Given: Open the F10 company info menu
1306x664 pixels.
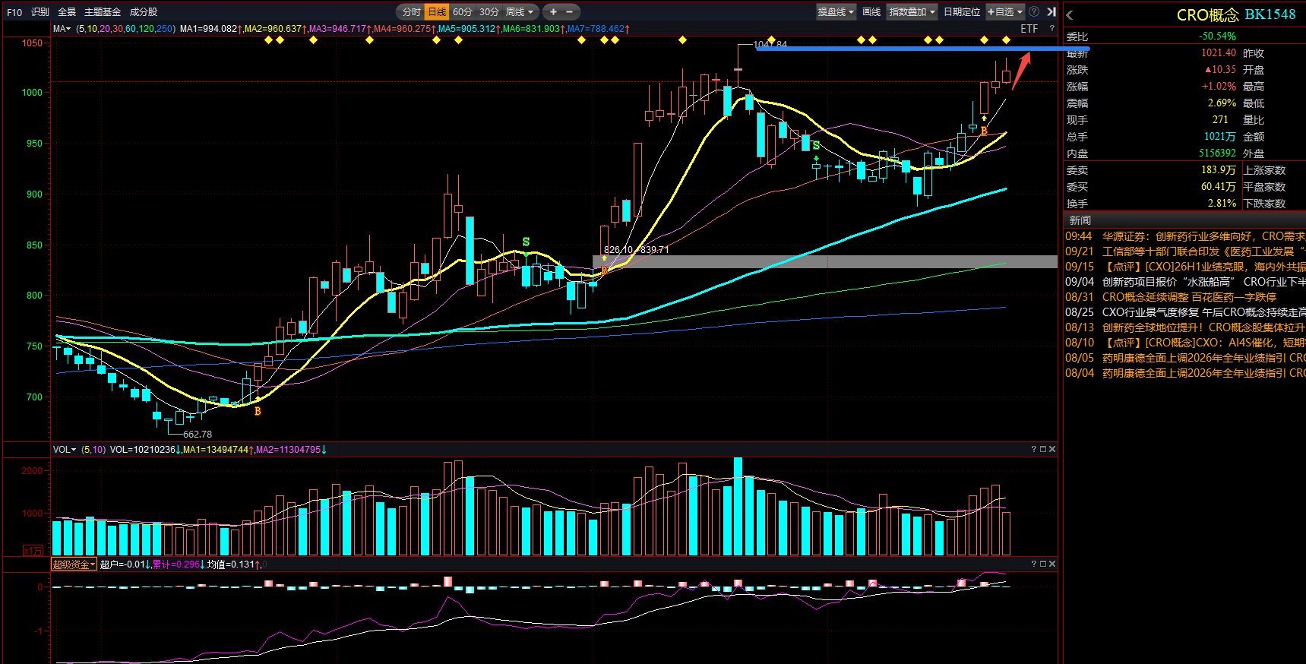Looking at the screenshot, I should click(x=14, y=12).
